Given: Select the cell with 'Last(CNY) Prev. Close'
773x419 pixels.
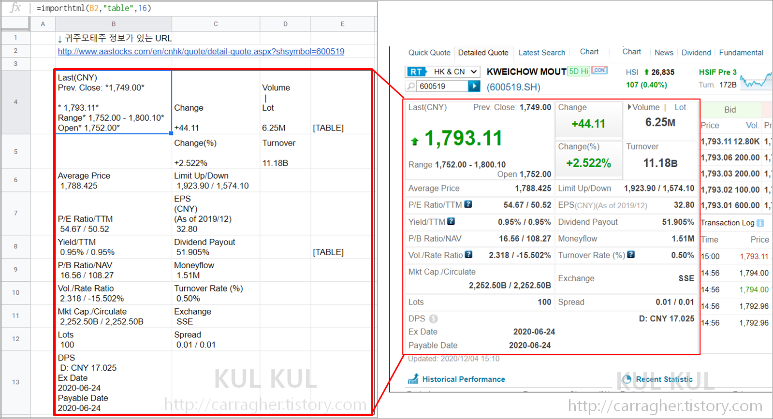Looking at the screenshot, I should pyautogui.click(x=114, y=102).
